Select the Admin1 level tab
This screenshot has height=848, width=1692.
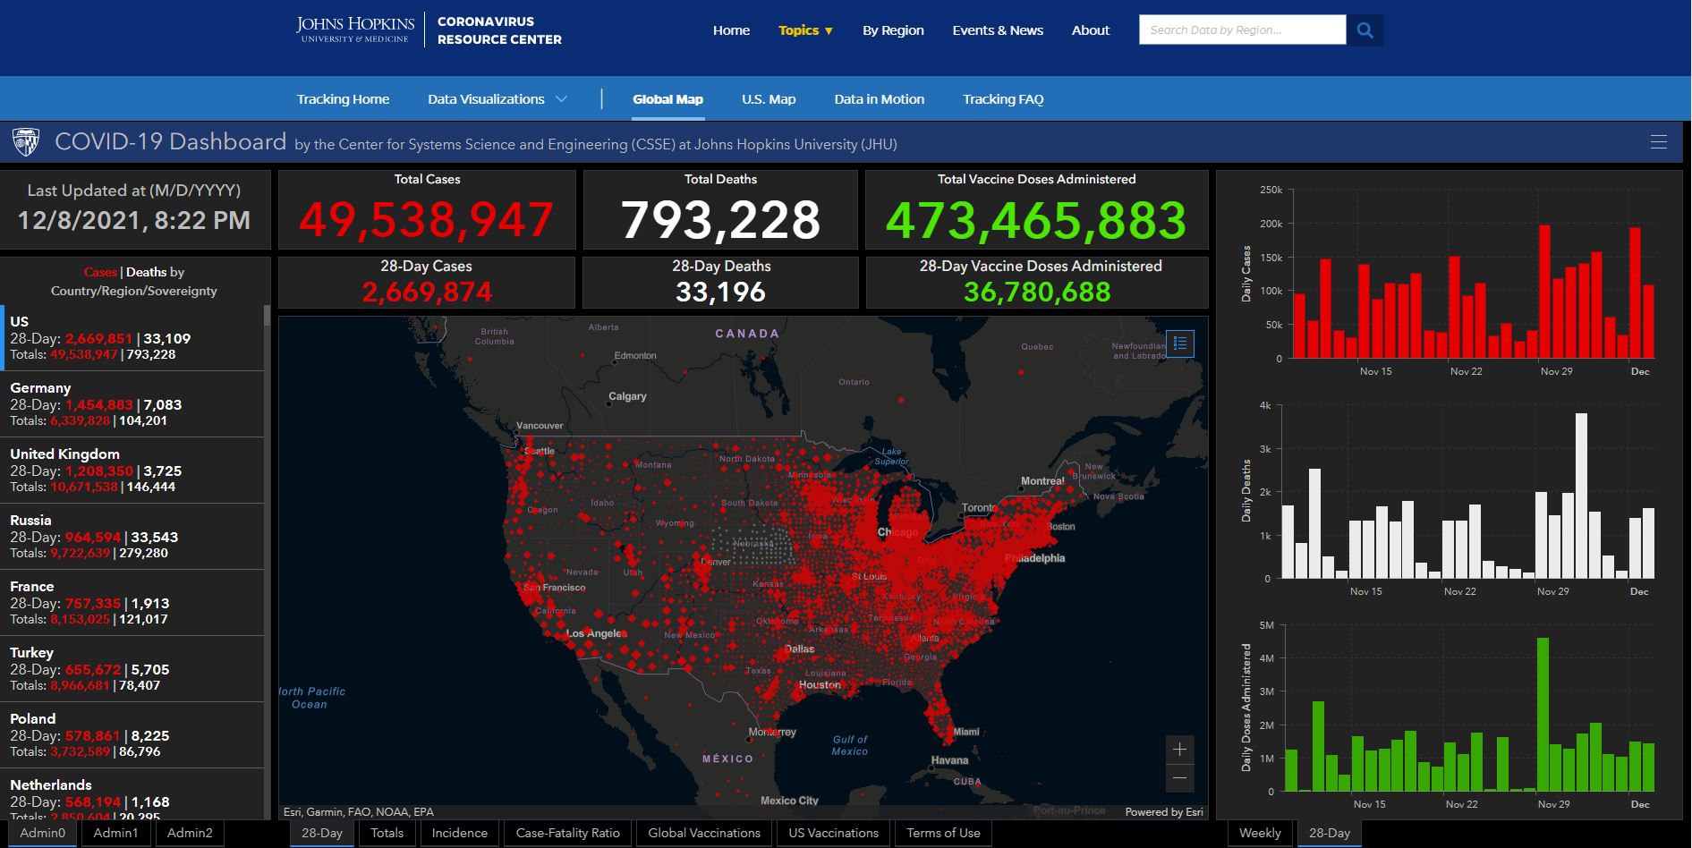click(x=115, y=833)
